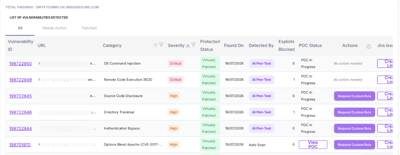Click the 15/07/2026 found-on date
The width and height of the screenshot is (400, 155).
click(x=235, y=145)
